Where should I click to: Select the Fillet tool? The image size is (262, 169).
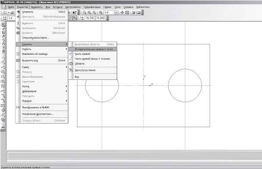3,100
